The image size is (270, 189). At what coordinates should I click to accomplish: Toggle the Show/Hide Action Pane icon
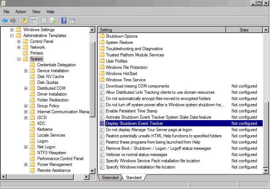tap(73, 21)
